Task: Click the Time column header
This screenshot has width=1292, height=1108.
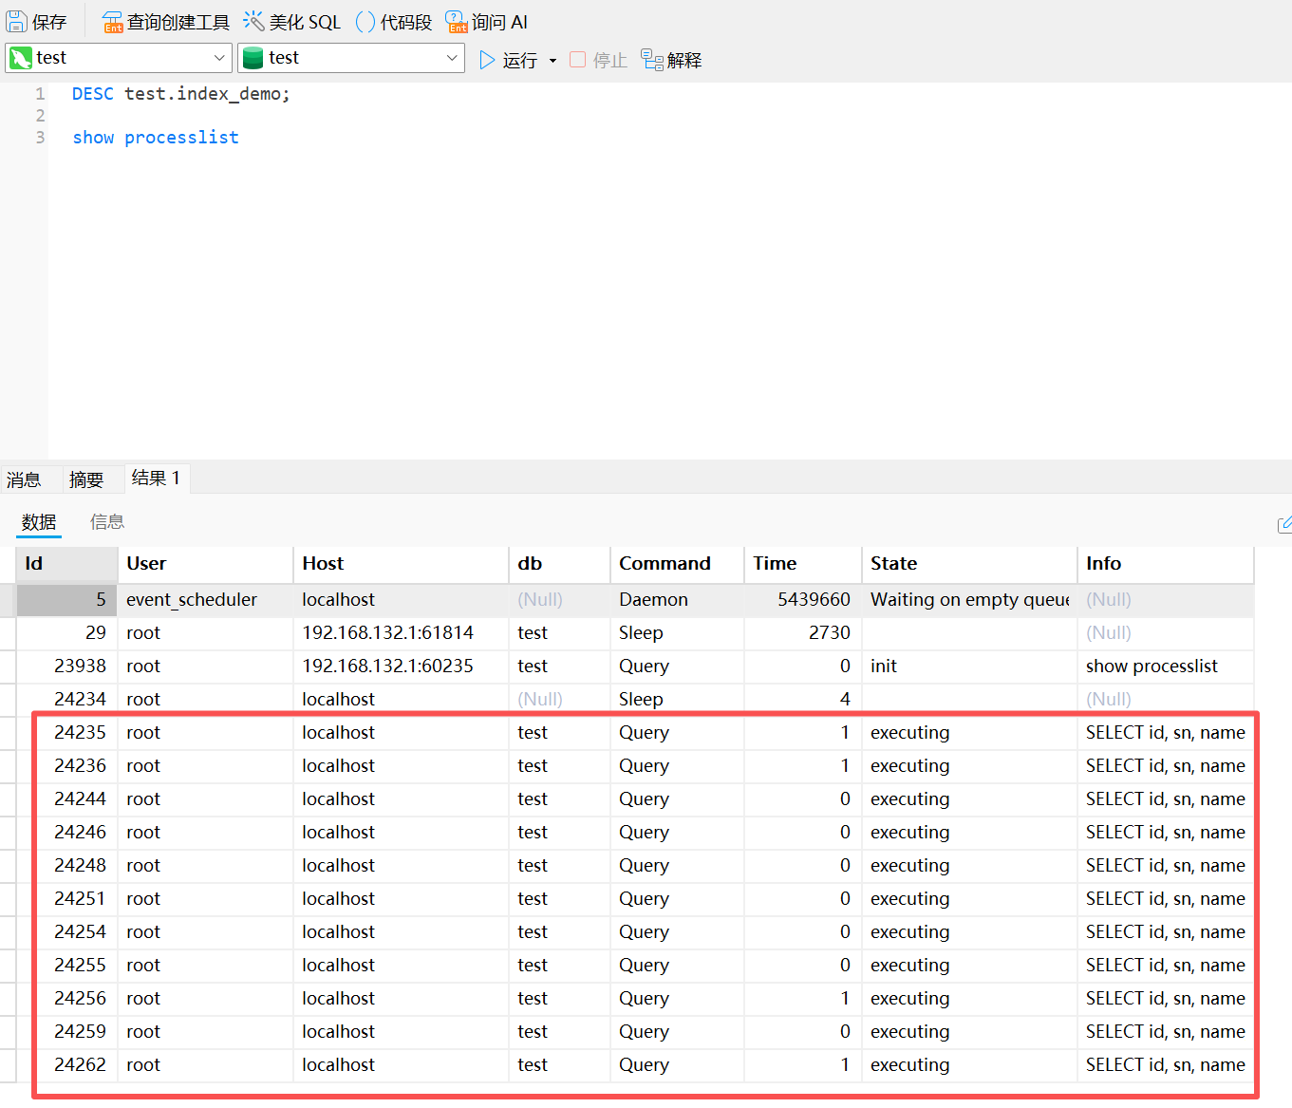Action: (803, 564)
